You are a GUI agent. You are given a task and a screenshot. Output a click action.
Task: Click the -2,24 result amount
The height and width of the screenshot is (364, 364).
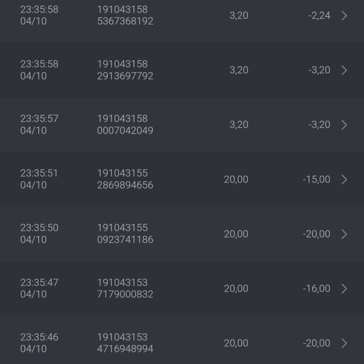pyautogui.click(x=319, y=16)
